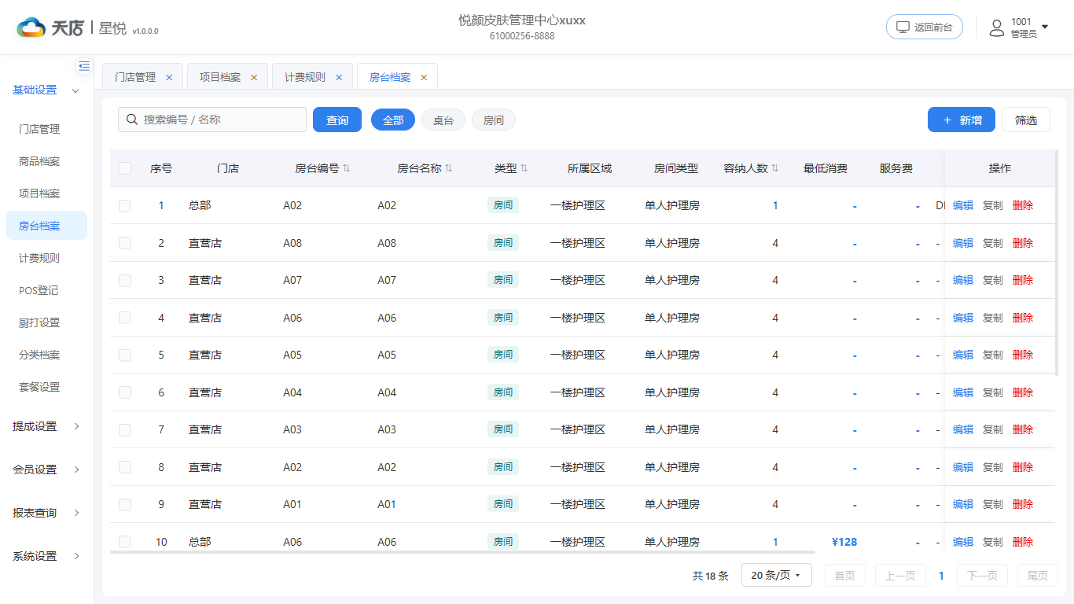The image size is (1074, 604).
Task: Switch to the 门店管理 tab
Action: 135,77
